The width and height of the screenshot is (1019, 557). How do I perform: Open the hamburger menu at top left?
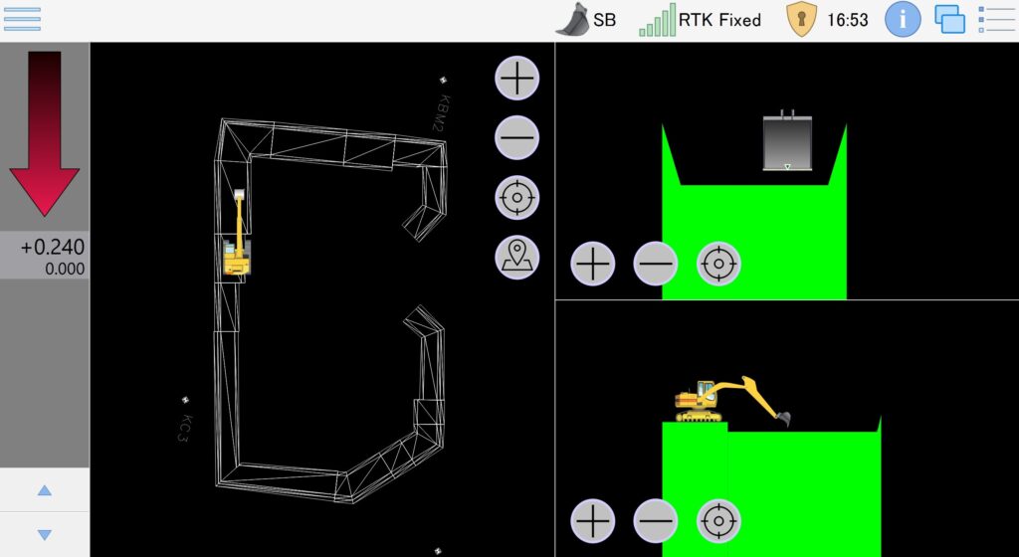click(22, 19)
